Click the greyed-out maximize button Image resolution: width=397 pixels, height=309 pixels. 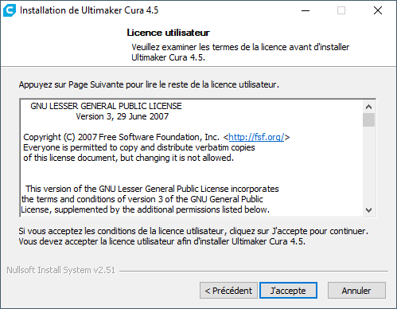[341, 10]
